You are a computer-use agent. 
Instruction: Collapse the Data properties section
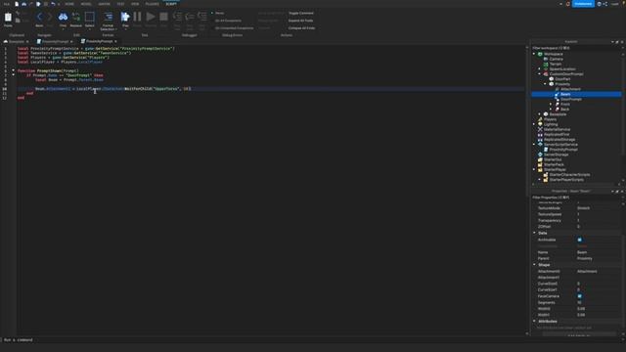tap(535, 233)
